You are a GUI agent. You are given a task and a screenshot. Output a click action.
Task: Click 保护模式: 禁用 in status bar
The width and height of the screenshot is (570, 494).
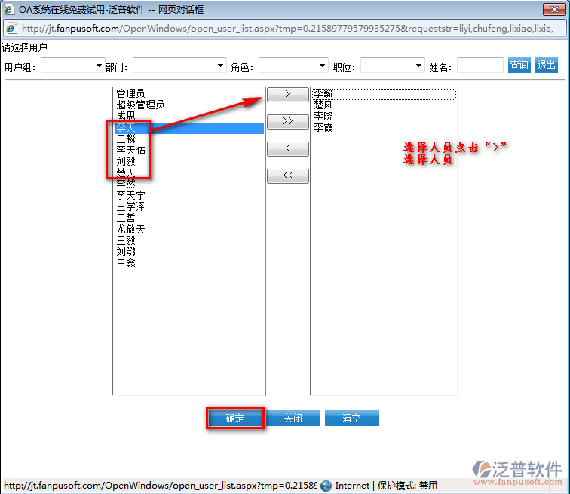[x=407, y=486]
